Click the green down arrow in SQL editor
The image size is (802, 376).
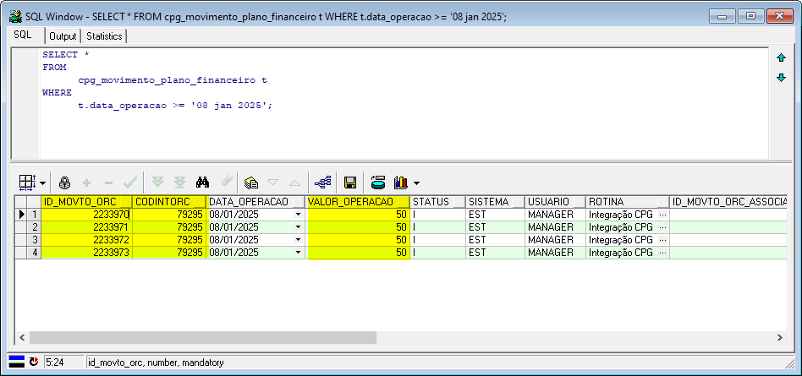point(781,78)
